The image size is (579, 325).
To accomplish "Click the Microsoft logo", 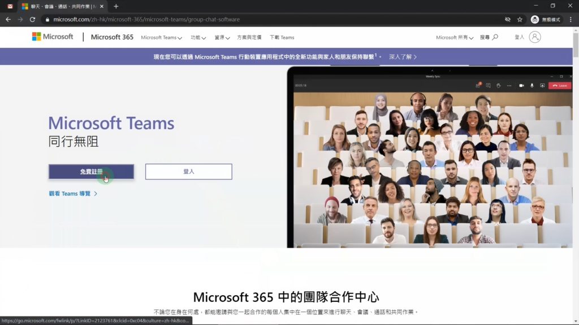I will click(x=53, y=37).
